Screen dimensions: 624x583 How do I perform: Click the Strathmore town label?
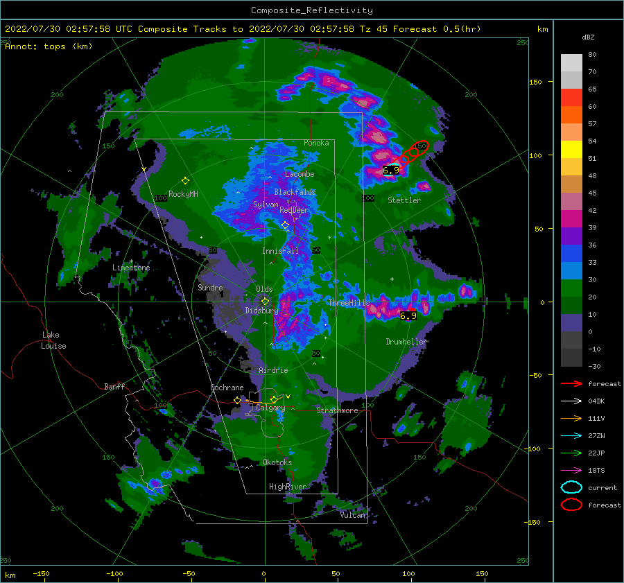click(337, 410)
